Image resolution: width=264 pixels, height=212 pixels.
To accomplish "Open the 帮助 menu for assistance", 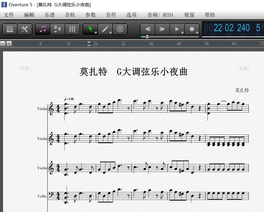I will pyautogui.click(x=210, y=15).
